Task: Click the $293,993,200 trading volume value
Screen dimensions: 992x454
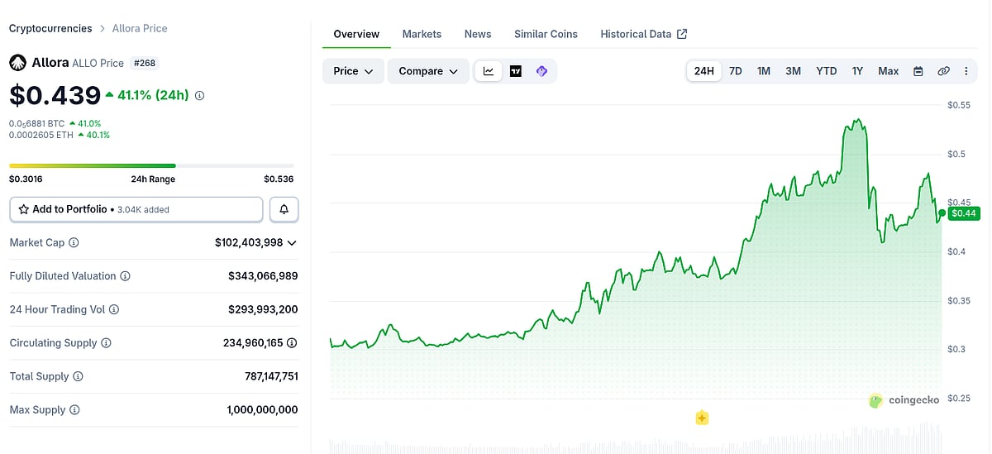Action: (263, 309)
